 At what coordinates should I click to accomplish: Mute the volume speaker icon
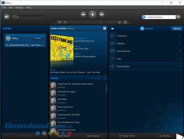7,17
